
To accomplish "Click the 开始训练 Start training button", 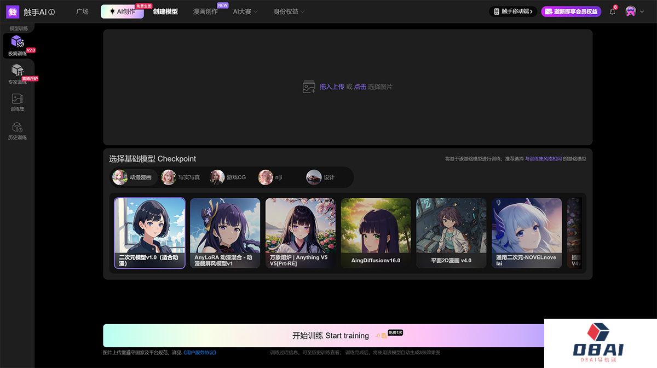I will 324,336.
